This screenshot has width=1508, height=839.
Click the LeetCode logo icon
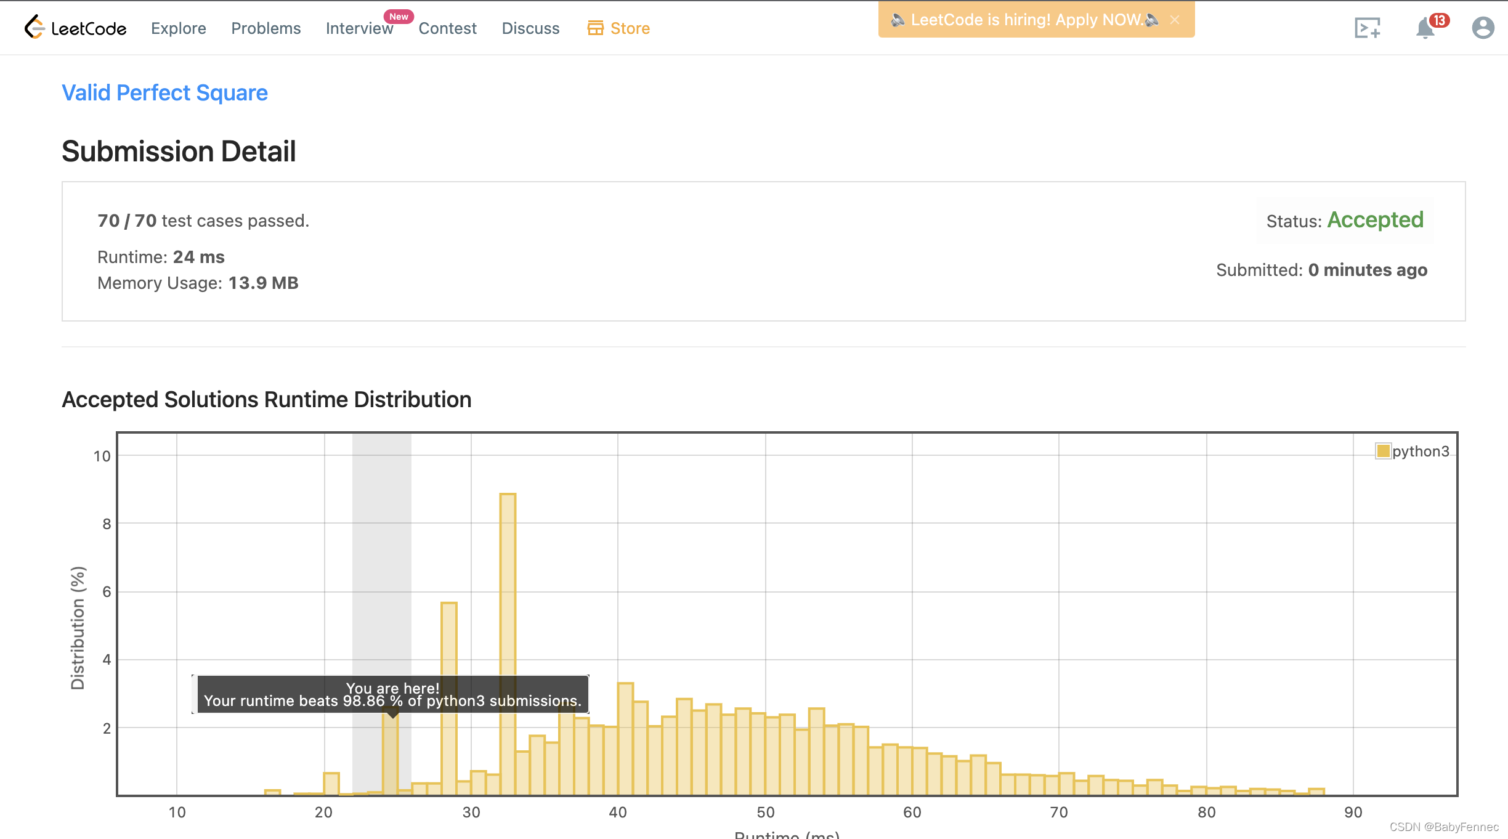[x=34, y=27]
